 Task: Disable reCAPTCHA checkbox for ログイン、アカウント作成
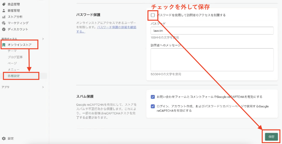pyautogui.click(x=153, y=106)
